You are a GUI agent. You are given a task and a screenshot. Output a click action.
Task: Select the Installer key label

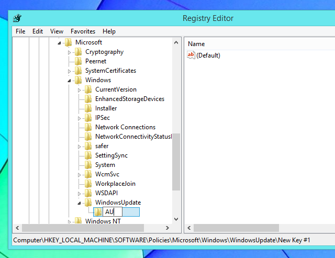[x=106, y=108]
